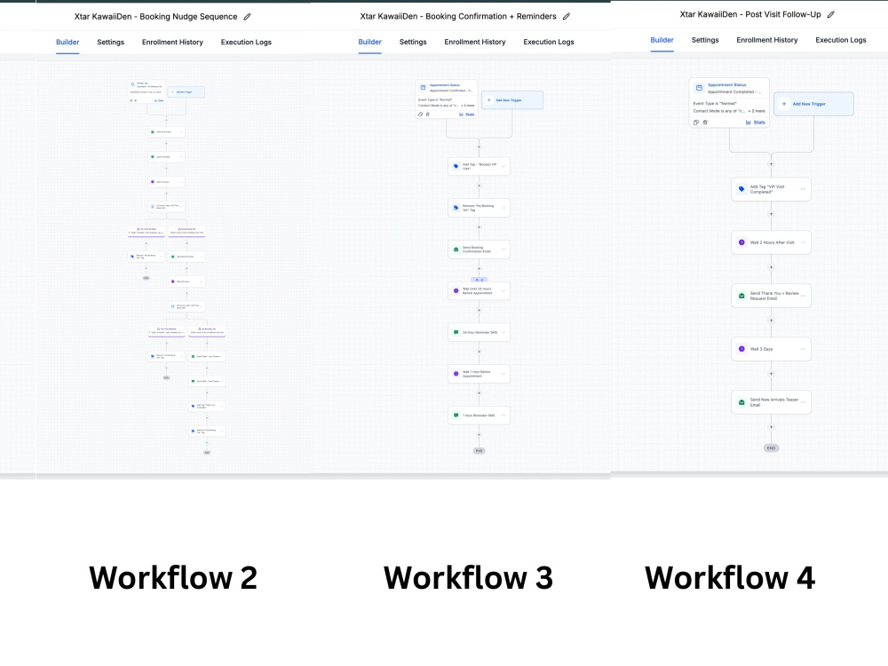Open Execution Logs tab in Post Visit Follow-Up

(x=840, y=40)
